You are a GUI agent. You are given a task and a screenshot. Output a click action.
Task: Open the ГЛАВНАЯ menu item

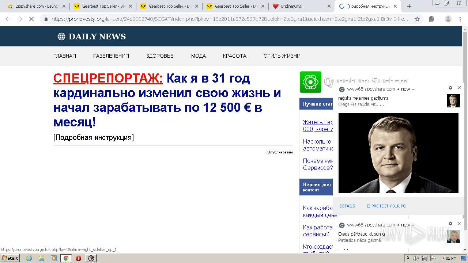click(65, 56)
